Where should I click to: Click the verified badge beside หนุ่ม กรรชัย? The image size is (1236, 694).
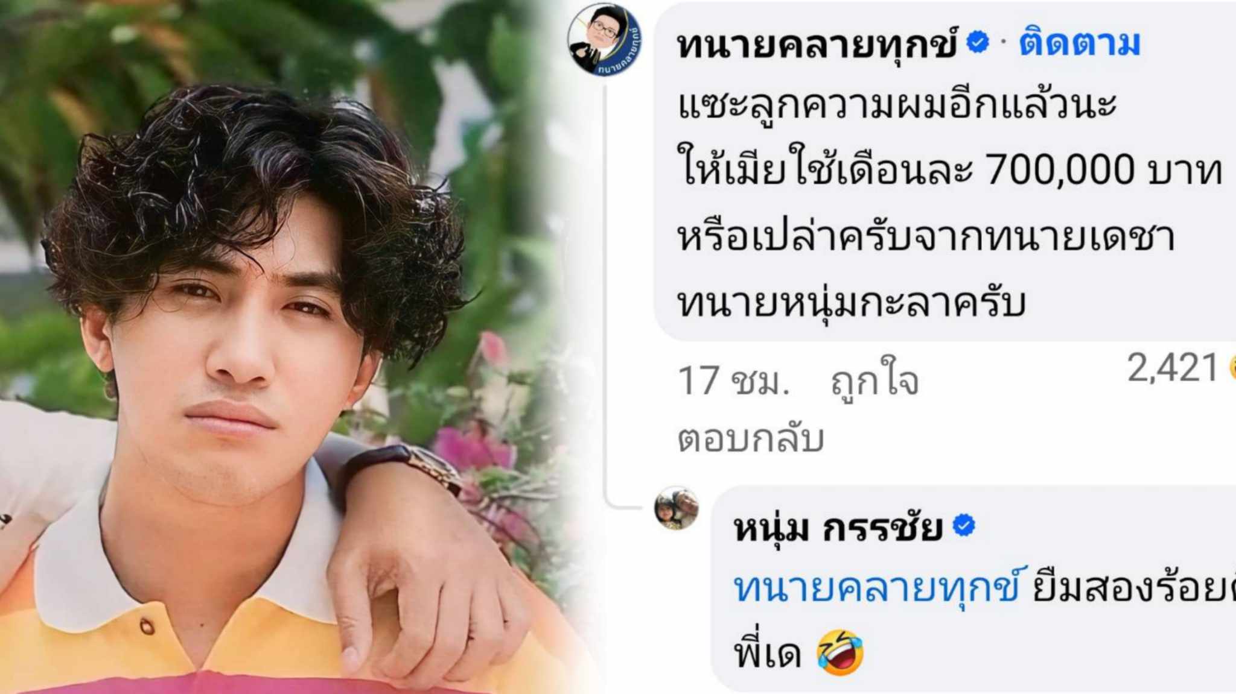[x=964, y=525]
